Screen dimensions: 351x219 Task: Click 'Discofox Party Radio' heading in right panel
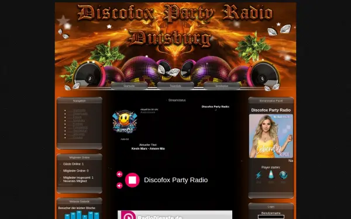pyautogui.click(x=271, y=110)
